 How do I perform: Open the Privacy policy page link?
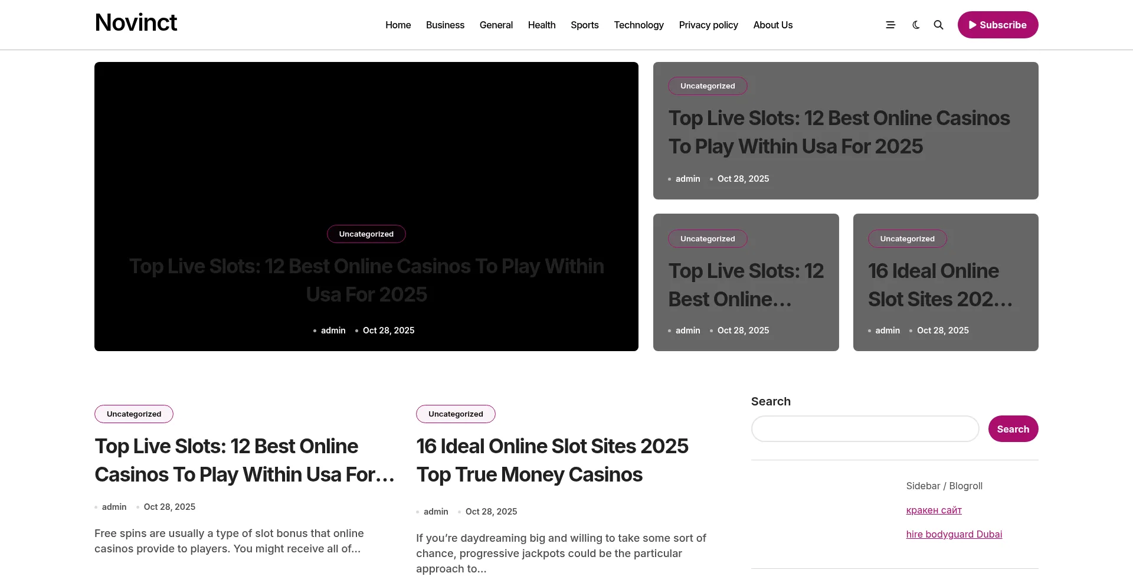708,25
